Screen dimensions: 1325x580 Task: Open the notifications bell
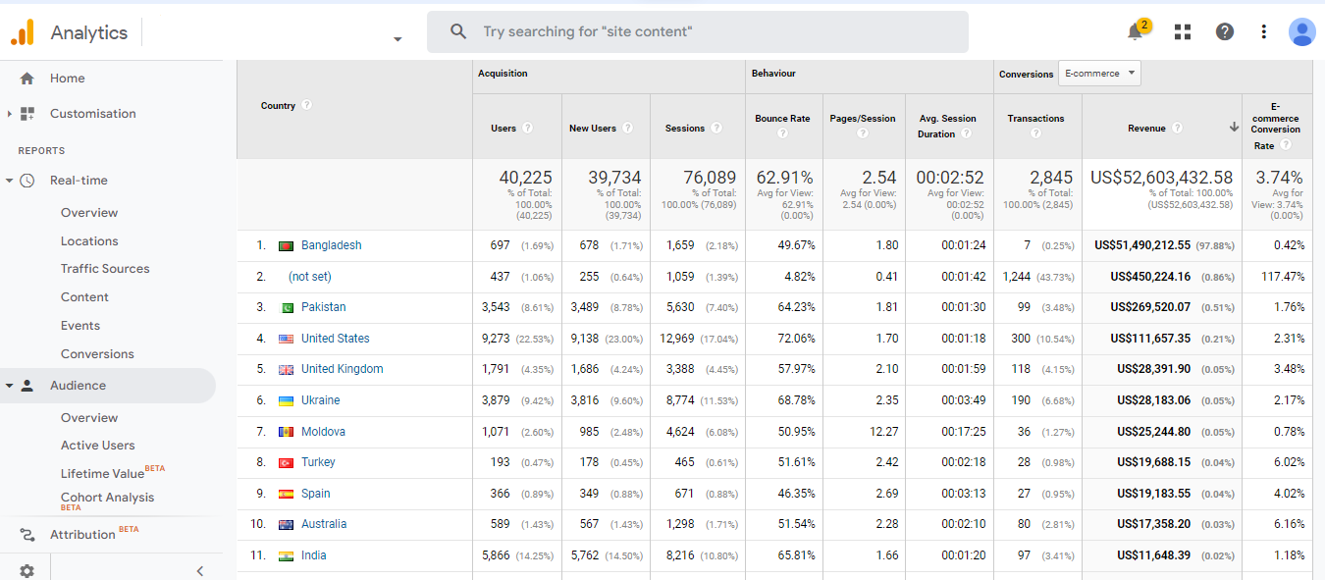[1136, 31]
